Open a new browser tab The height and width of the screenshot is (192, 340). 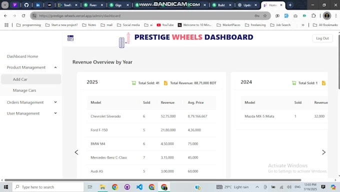(x=290, y=5)
